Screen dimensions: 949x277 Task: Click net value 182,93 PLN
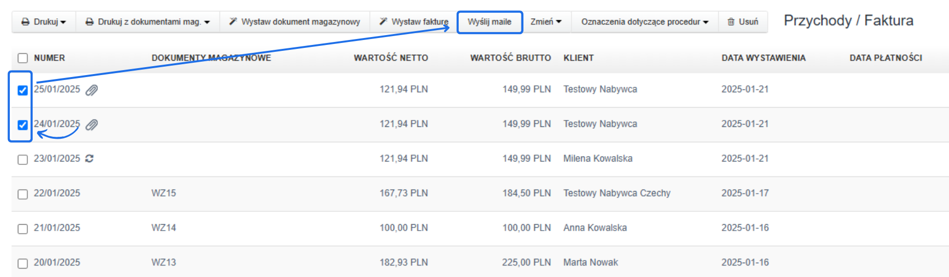click(x=404, y=262)
